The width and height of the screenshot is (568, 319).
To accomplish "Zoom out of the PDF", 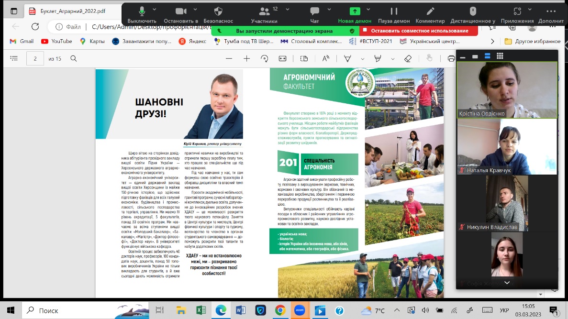I will pos(229,58).
